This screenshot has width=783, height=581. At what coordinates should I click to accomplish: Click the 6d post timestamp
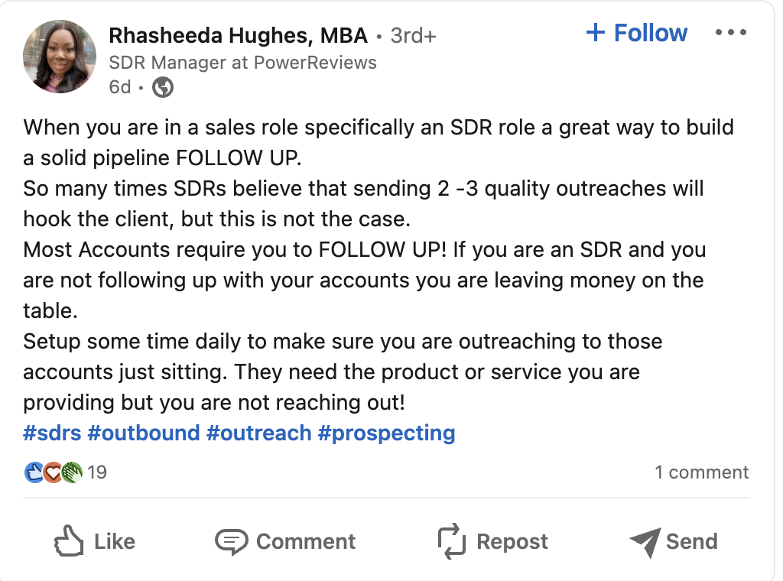point(120,87)
